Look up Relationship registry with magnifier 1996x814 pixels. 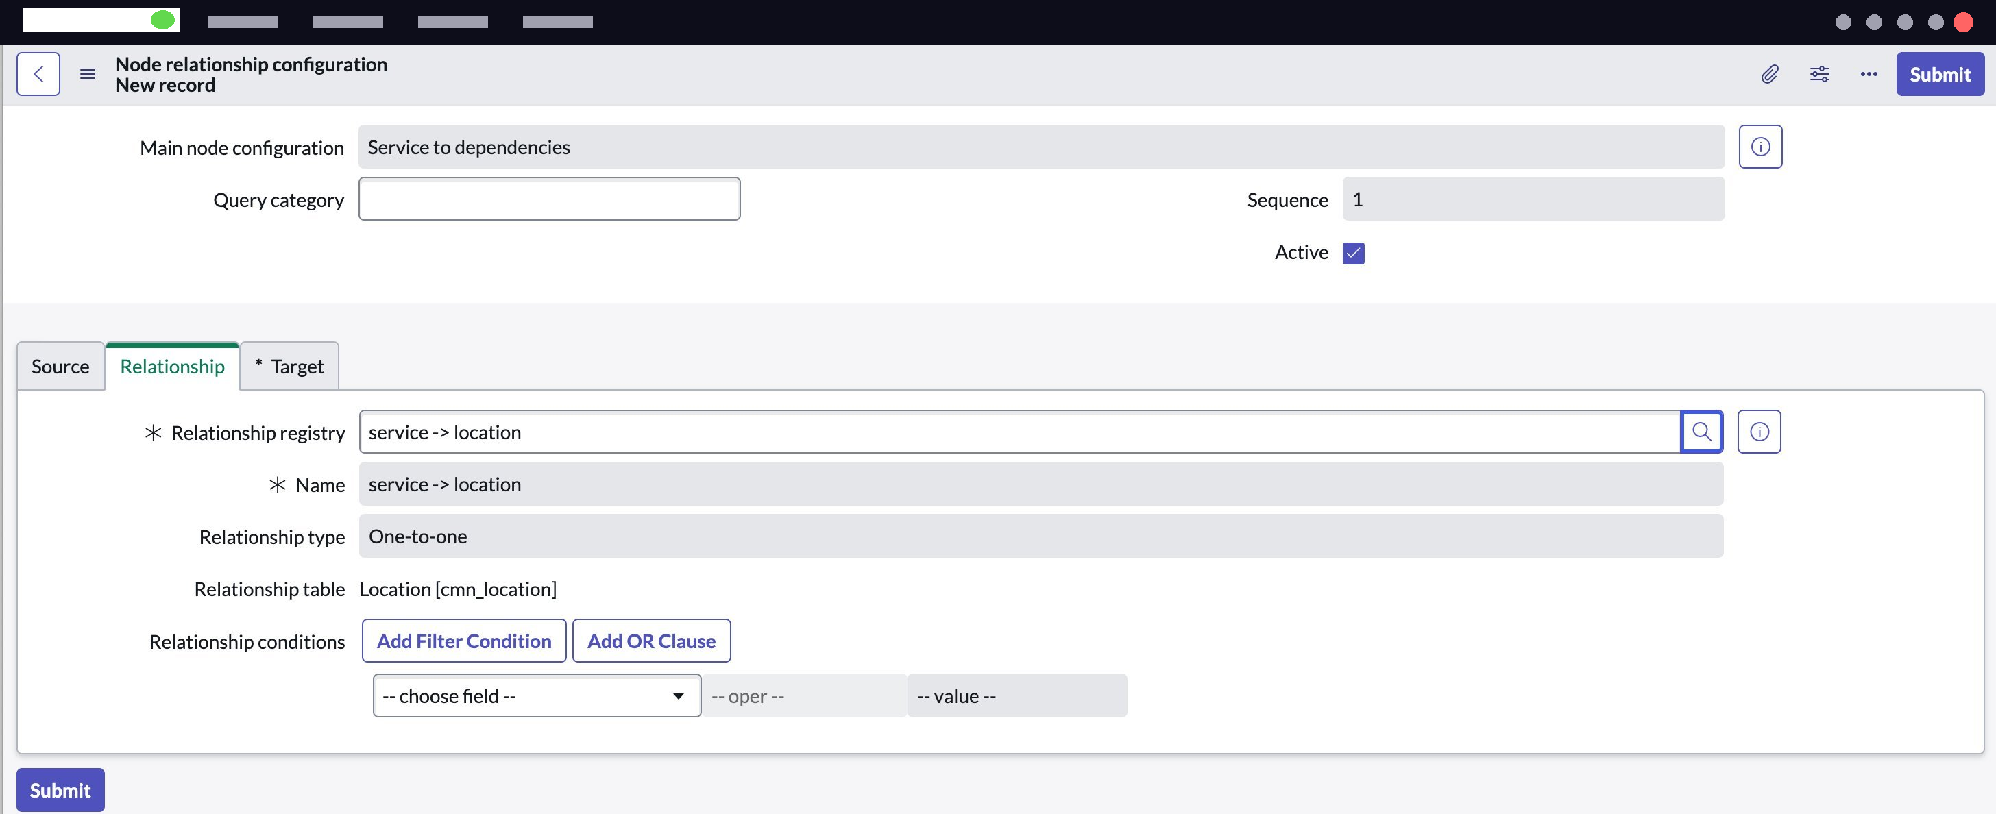click(x=1701, y=432)
